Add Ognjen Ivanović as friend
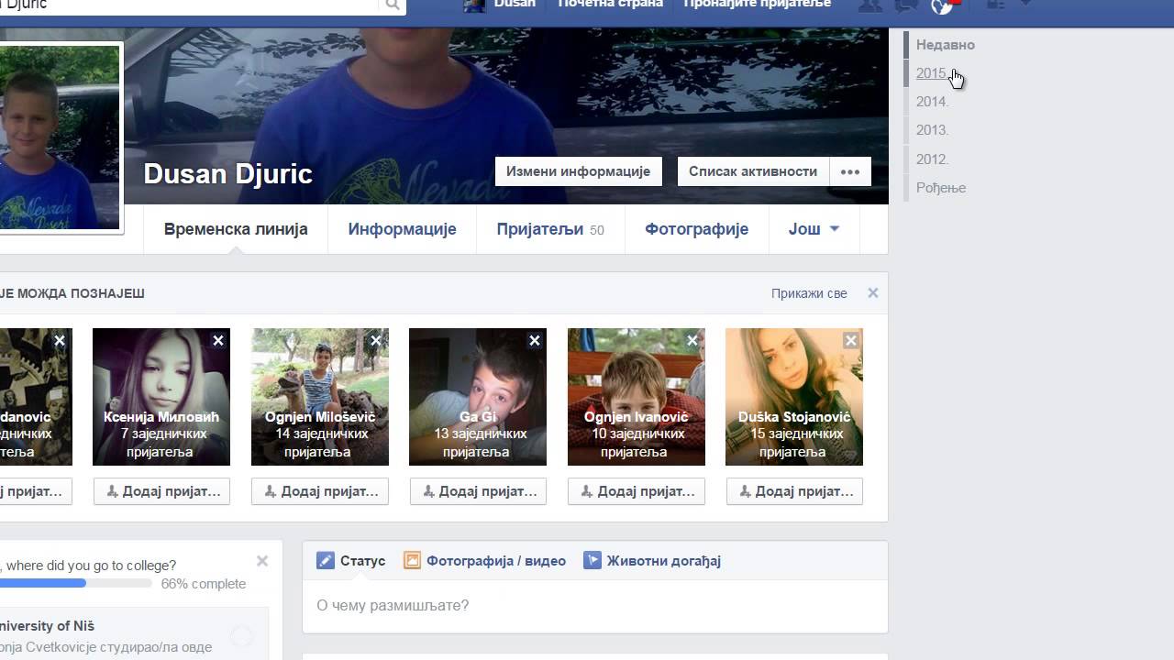This screenshot has width=1174, height=660. coord(637,491)
